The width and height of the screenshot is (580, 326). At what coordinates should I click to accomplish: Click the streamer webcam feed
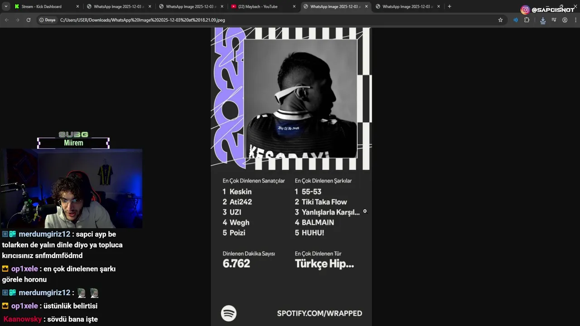[72, 188]
